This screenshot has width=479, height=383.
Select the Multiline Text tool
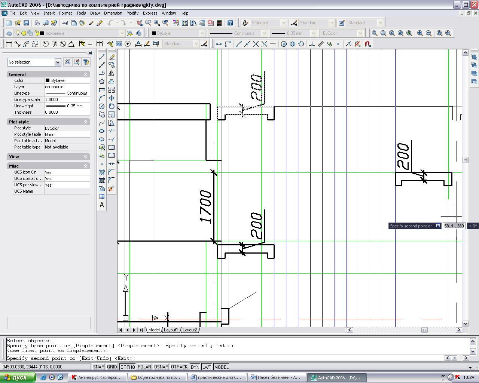click(102, 205)
